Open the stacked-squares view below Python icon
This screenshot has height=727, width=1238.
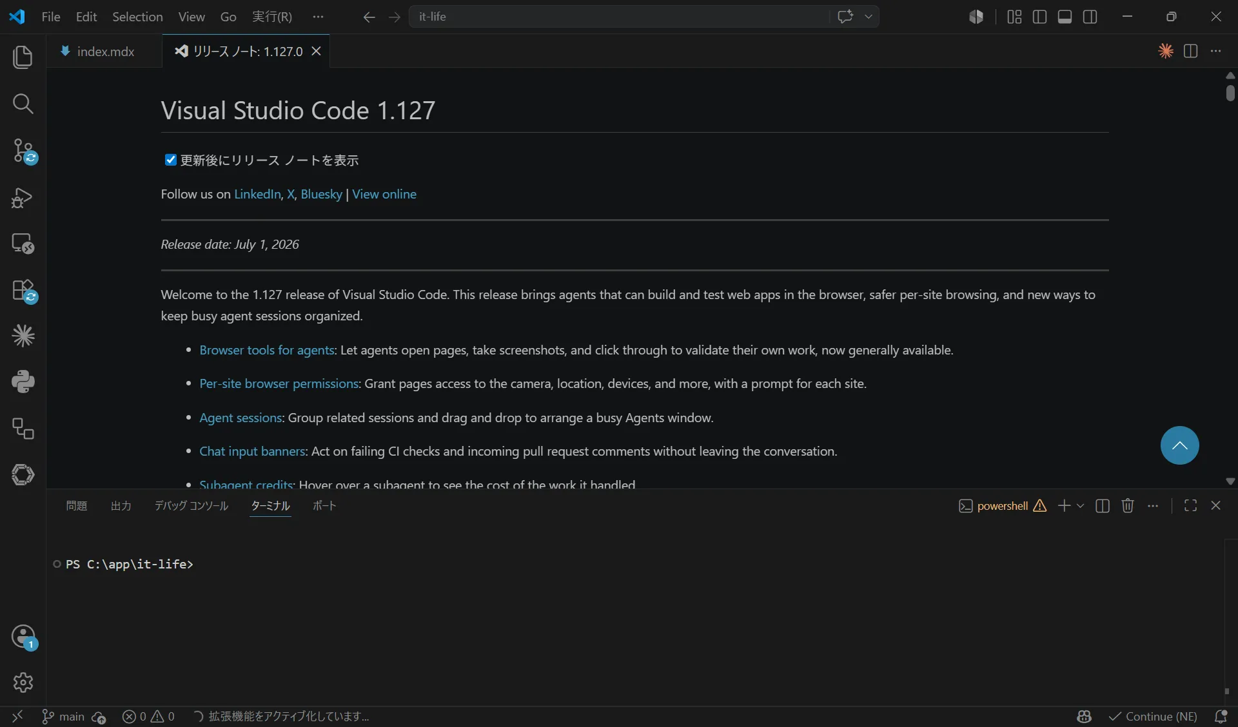[x=23, y=429]
